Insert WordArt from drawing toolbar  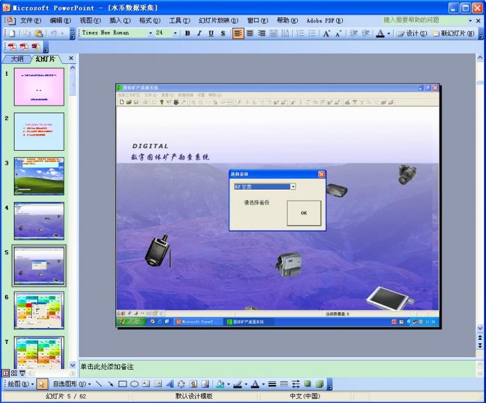[169, 384]
